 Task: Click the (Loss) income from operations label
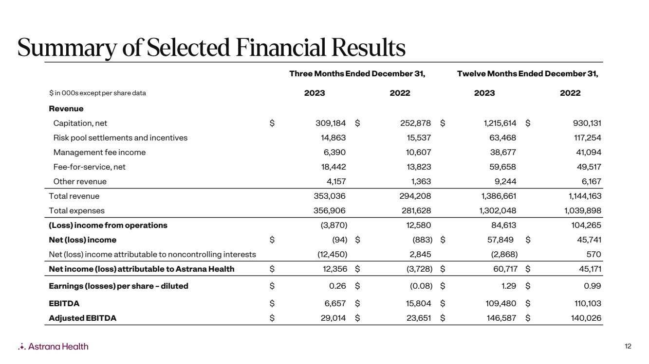[x=108, y=225]
